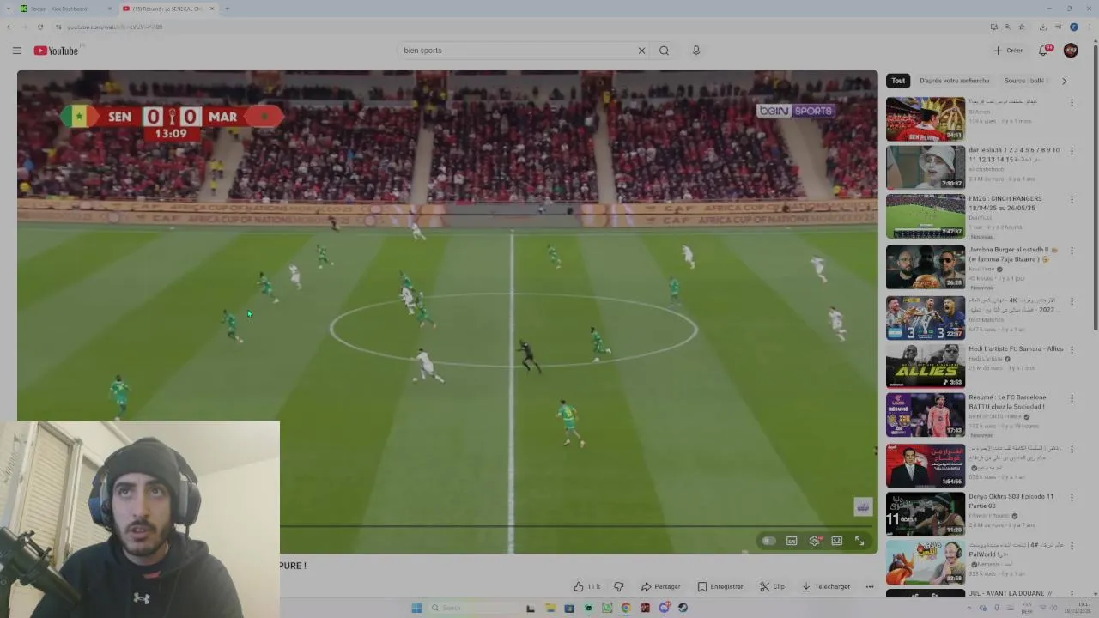This screenshot has height=618, width=1099.
Task: Open the options menu for the first suggested video
Action: [1072, 103]
